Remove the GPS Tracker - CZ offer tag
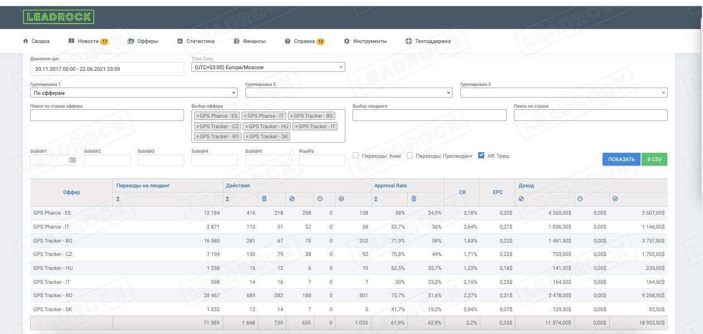This screenshot has width=703, height=334. [198, 126]
